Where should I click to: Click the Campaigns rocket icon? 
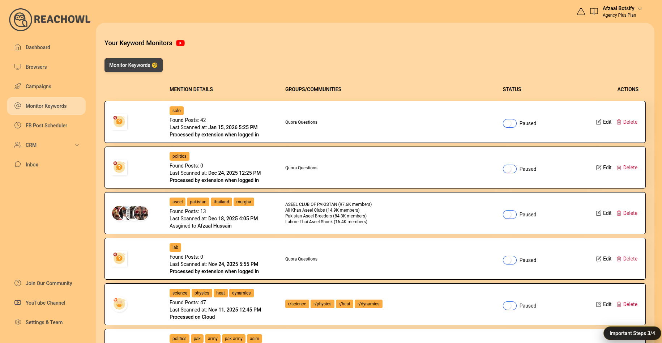point(18,86)
